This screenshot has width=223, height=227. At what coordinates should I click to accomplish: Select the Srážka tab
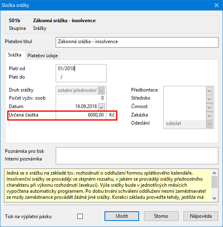click(15, 55)
